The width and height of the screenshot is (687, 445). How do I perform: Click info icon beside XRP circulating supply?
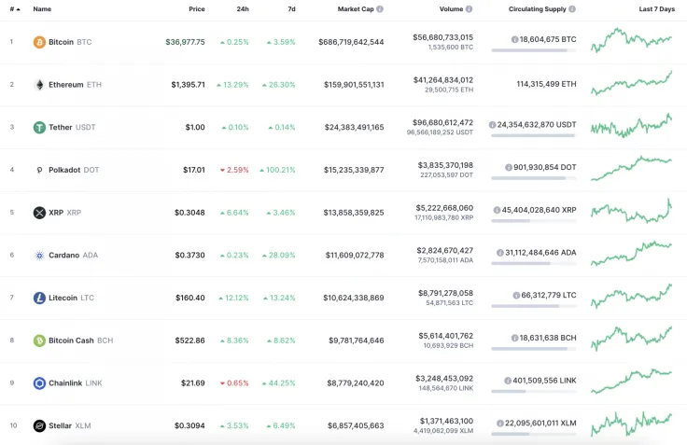pos(497,210)
